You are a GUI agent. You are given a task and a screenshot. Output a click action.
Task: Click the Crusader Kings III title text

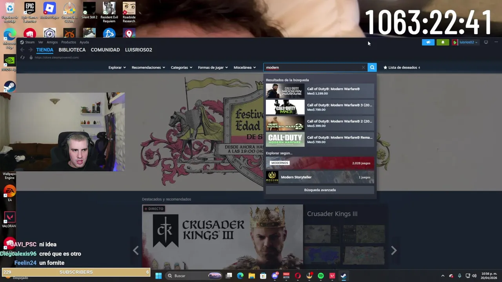[x=332, y=214]
